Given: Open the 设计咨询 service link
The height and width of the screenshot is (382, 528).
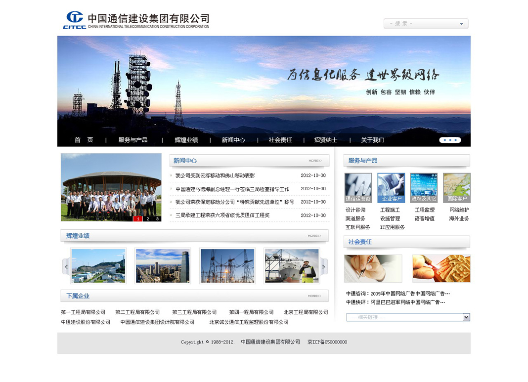Looking at the screenshot, I should click(x=355, y=210).
